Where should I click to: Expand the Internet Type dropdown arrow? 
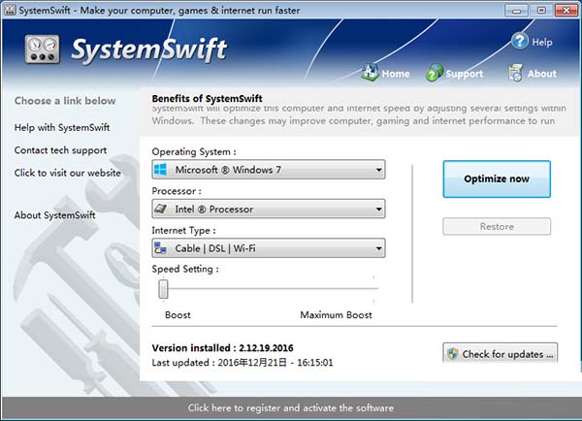(378, 248)
